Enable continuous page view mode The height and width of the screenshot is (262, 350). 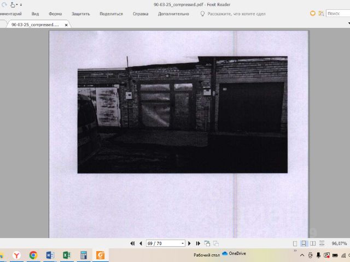coord(304,243)
